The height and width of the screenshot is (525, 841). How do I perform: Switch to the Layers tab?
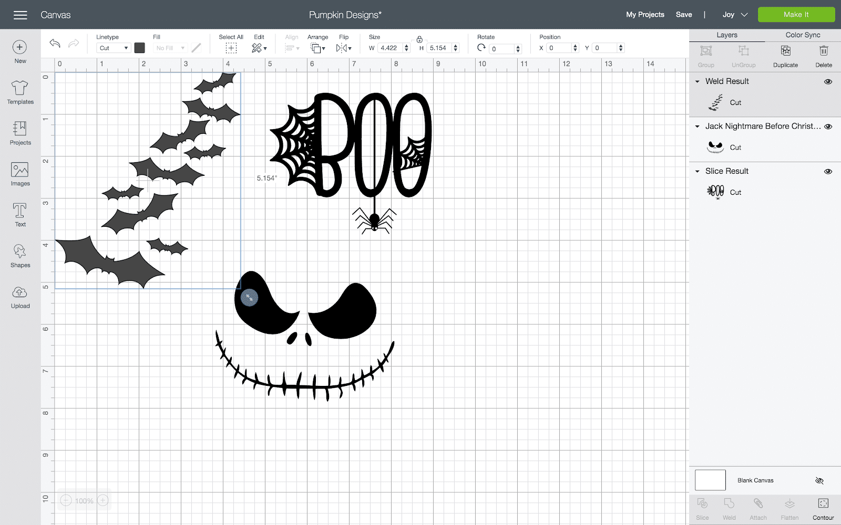726,35
